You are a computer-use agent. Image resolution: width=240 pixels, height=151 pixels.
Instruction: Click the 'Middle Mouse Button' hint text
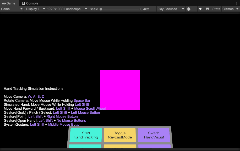coord(65,124)
